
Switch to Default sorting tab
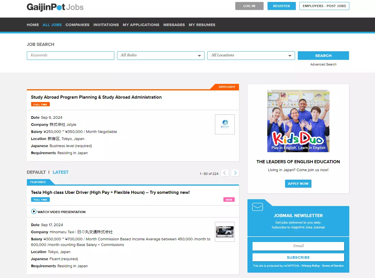coord(36,172)
